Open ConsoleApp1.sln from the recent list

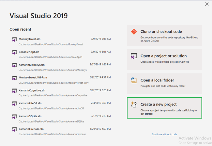[30, 52]
